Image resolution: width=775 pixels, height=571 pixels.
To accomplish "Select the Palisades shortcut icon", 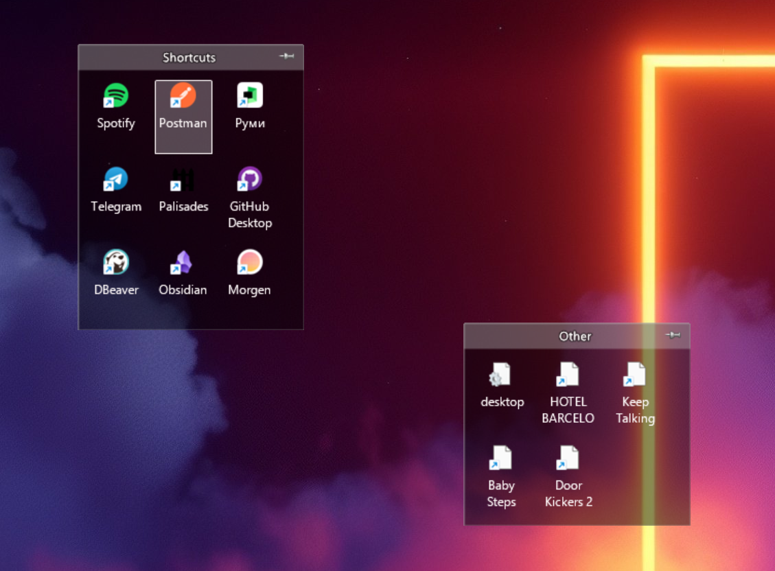I will (x=183, y=180).
